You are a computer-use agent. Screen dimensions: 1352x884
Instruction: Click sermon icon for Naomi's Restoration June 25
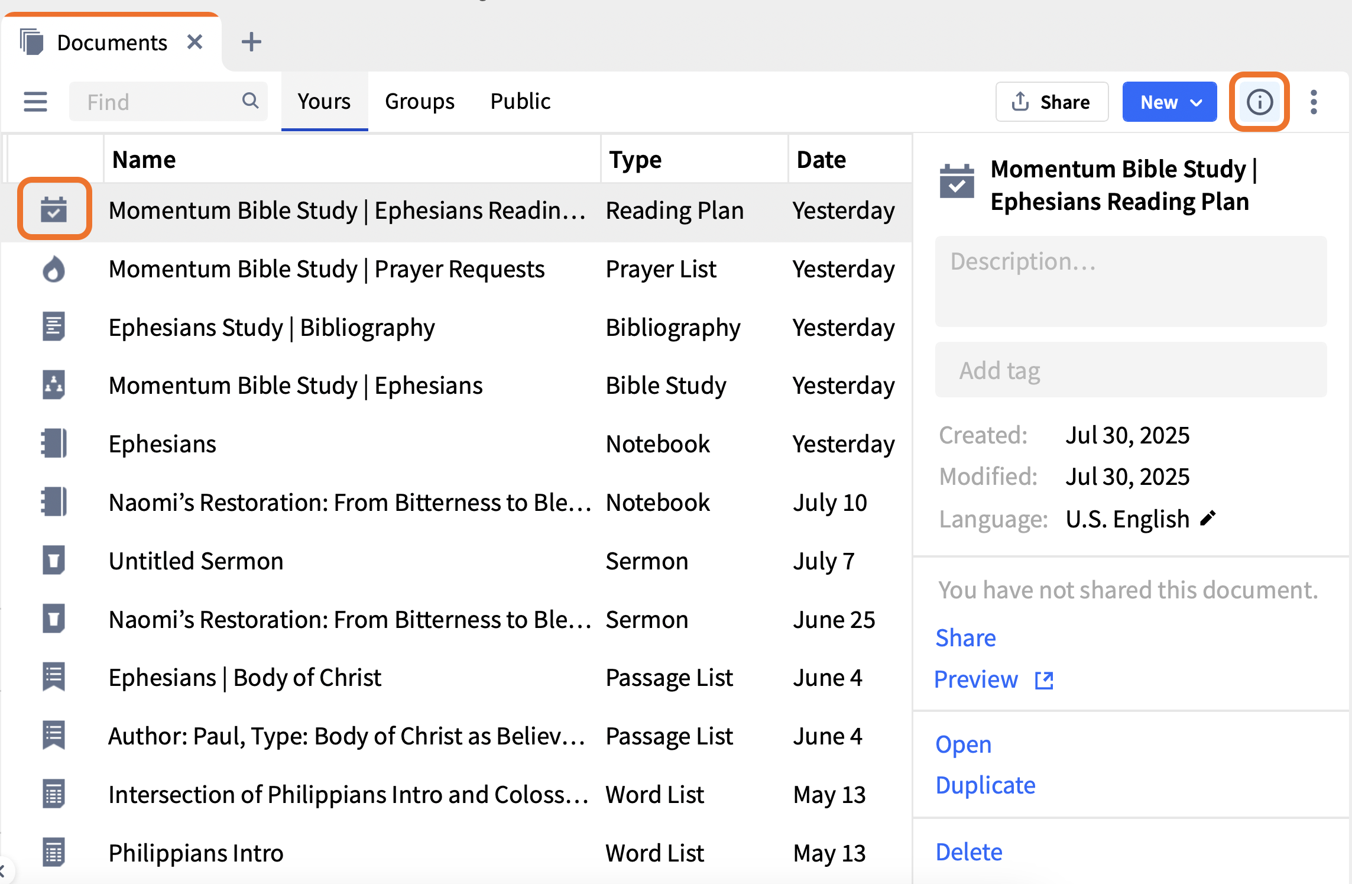(54, 619)
